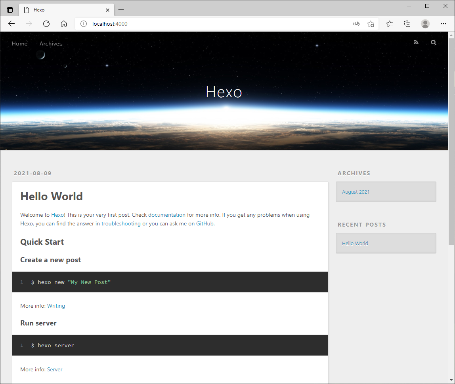This screenshot has width=455, height=384.
Task: Go to Home in site navigation
Action: (19, 44)
